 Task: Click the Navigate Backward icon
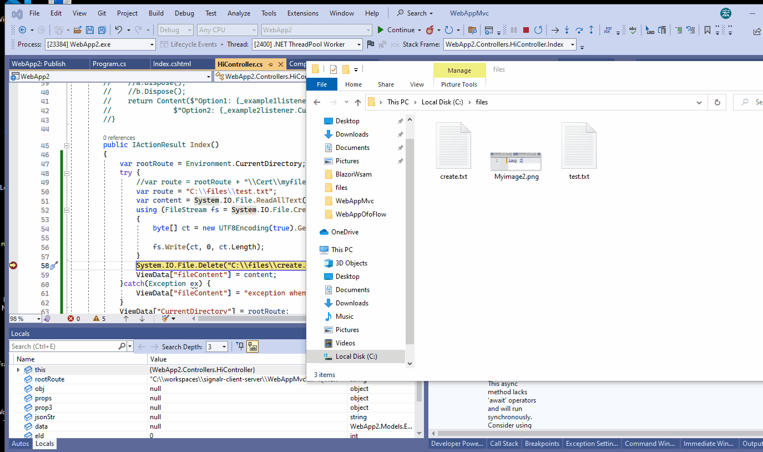point(22,30)
